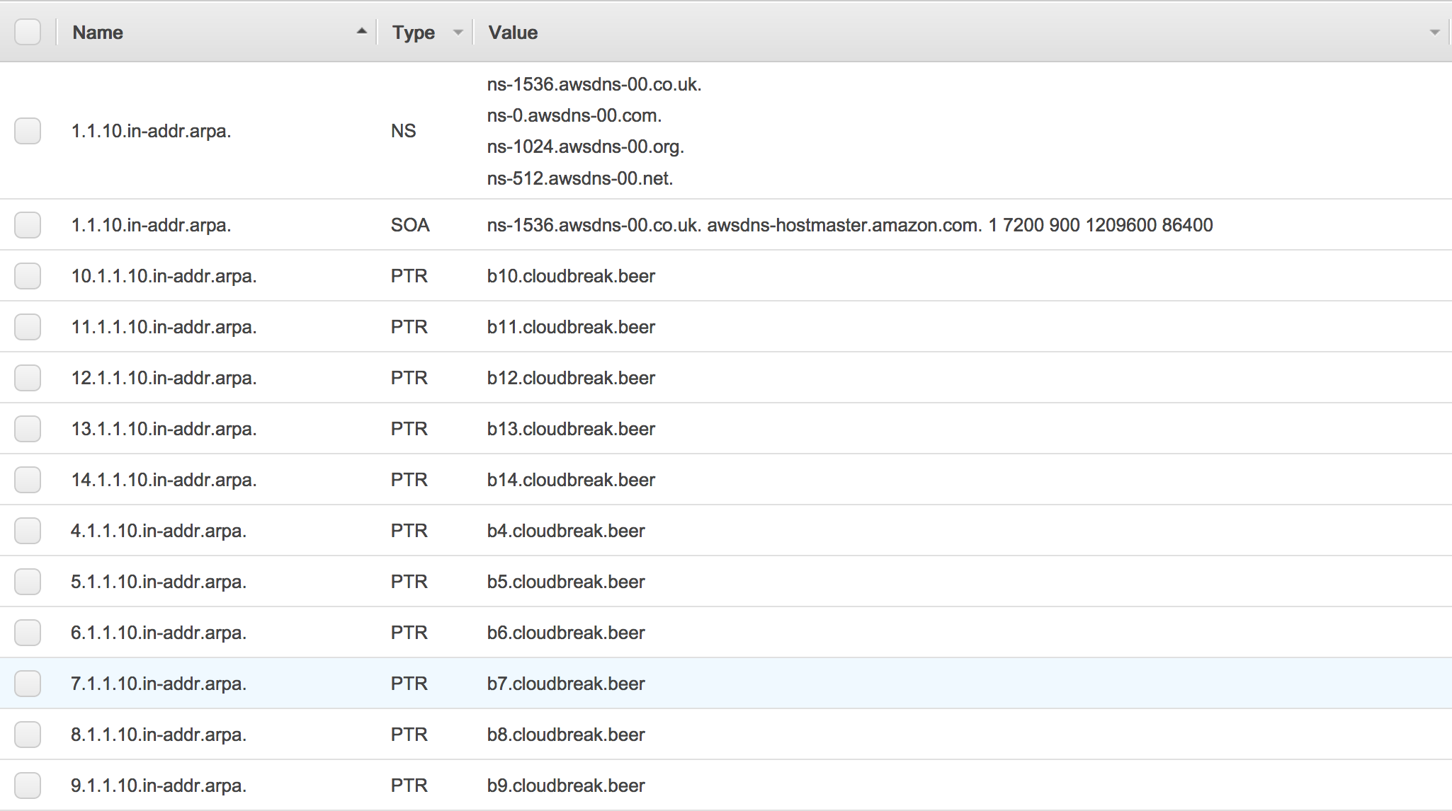Image resolution: width=1452 pixels, height=811 pixels.
Task: Select checkbox beside 7.1.1.10.in-addr.arpa.
Action: tap(28, 684)
